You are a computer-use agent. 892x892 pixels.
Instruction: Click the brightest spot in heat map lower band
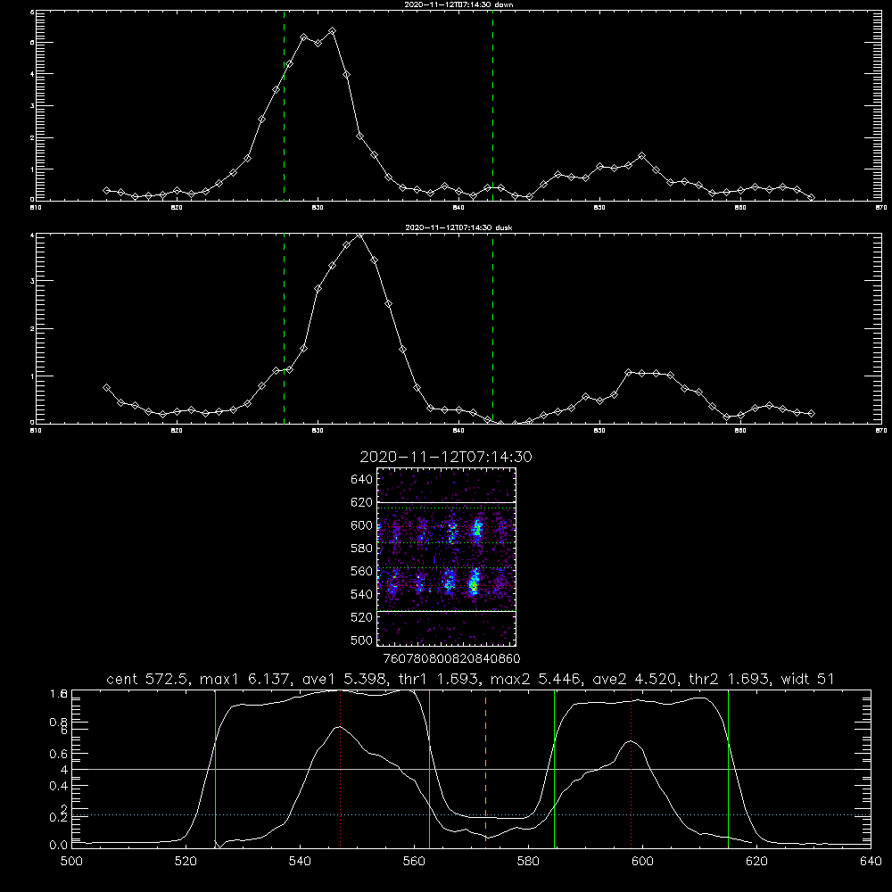coord(473,584)
